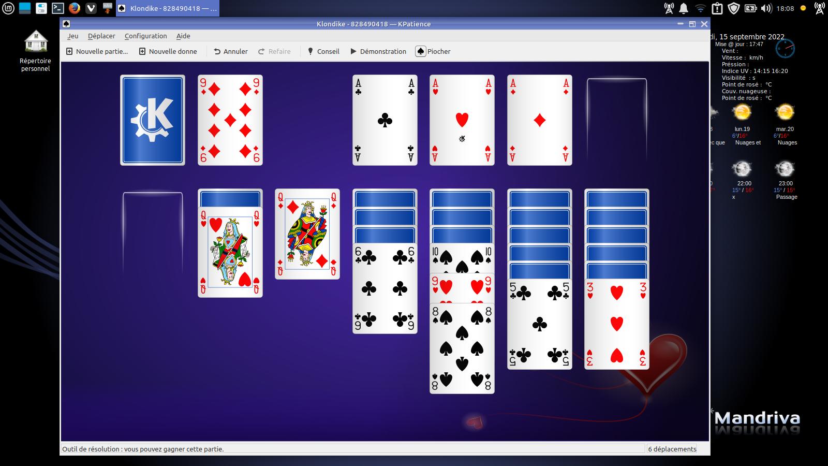
Task: Open the Wi-Fi network tray icon
Action: (x=700, y=8)
